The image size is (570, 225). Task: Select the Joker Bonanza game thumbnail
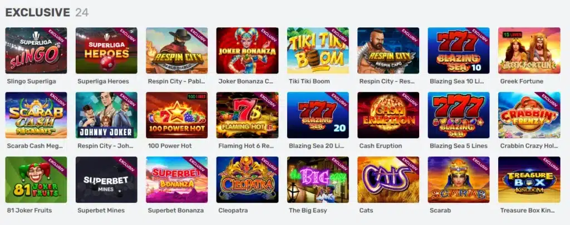click(247, 51)
